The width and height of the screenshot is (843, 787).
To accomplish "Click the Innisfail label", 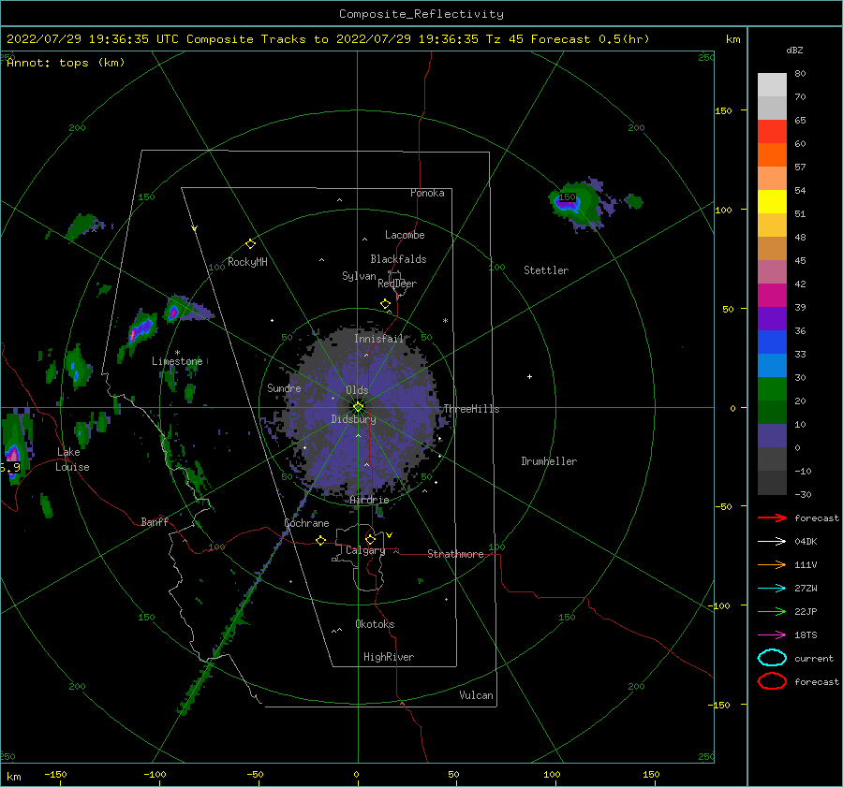I will click(x=378, y=339).
